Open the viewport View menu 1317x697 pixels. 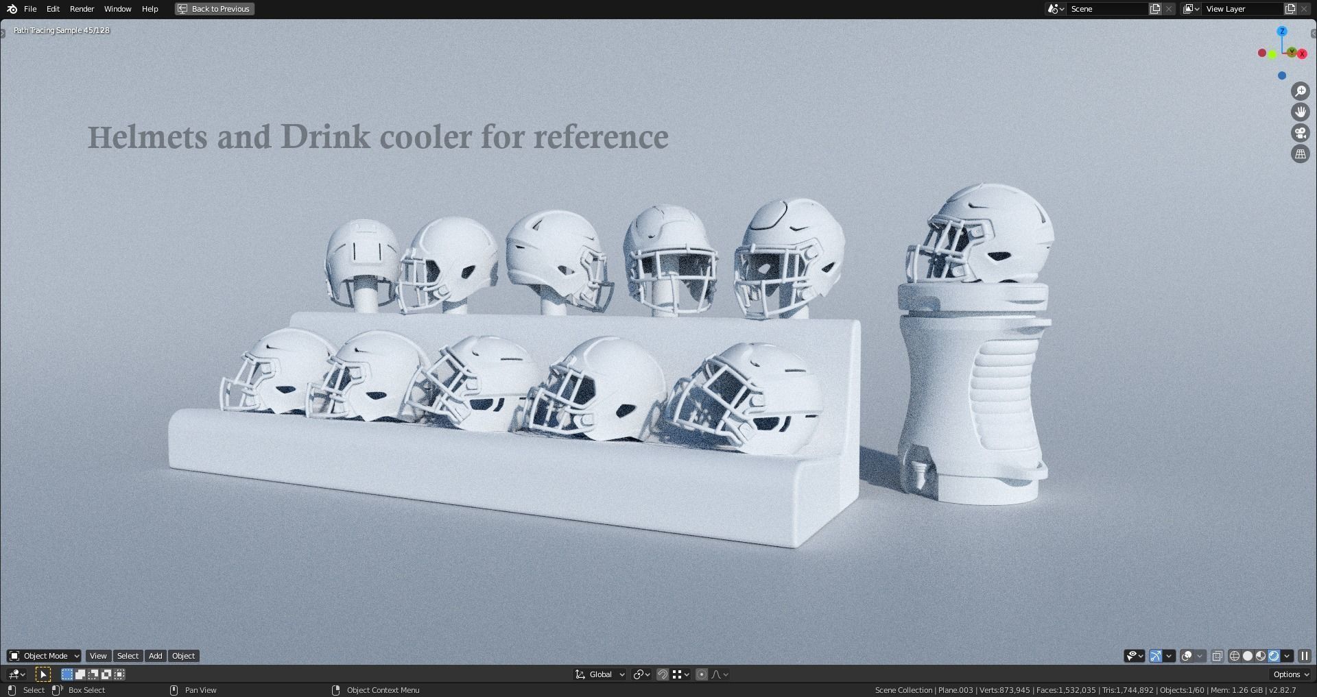tap(98, 656)
